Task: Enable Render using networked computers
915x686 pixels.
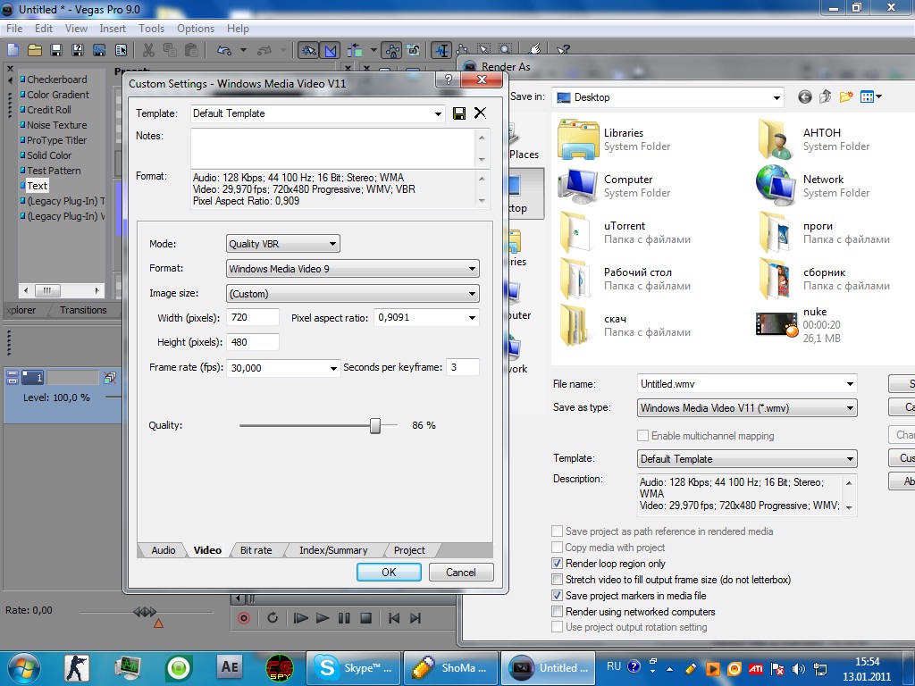Action: [558, 611]
